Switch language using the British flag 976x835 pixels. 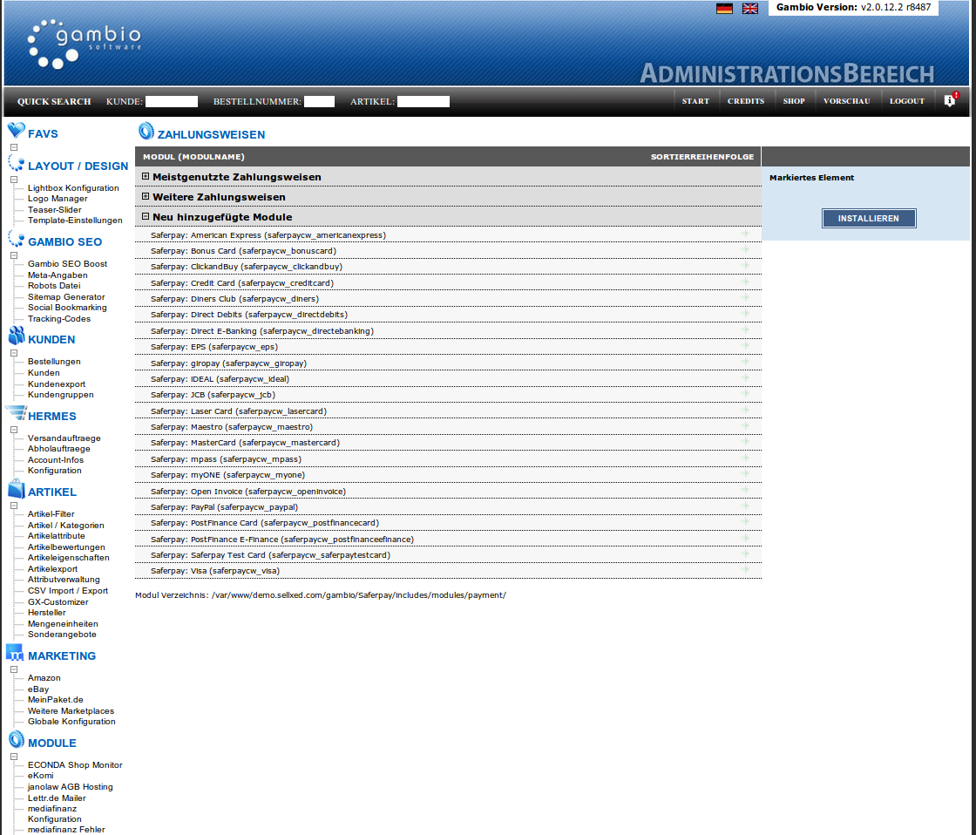pos(749,9)
